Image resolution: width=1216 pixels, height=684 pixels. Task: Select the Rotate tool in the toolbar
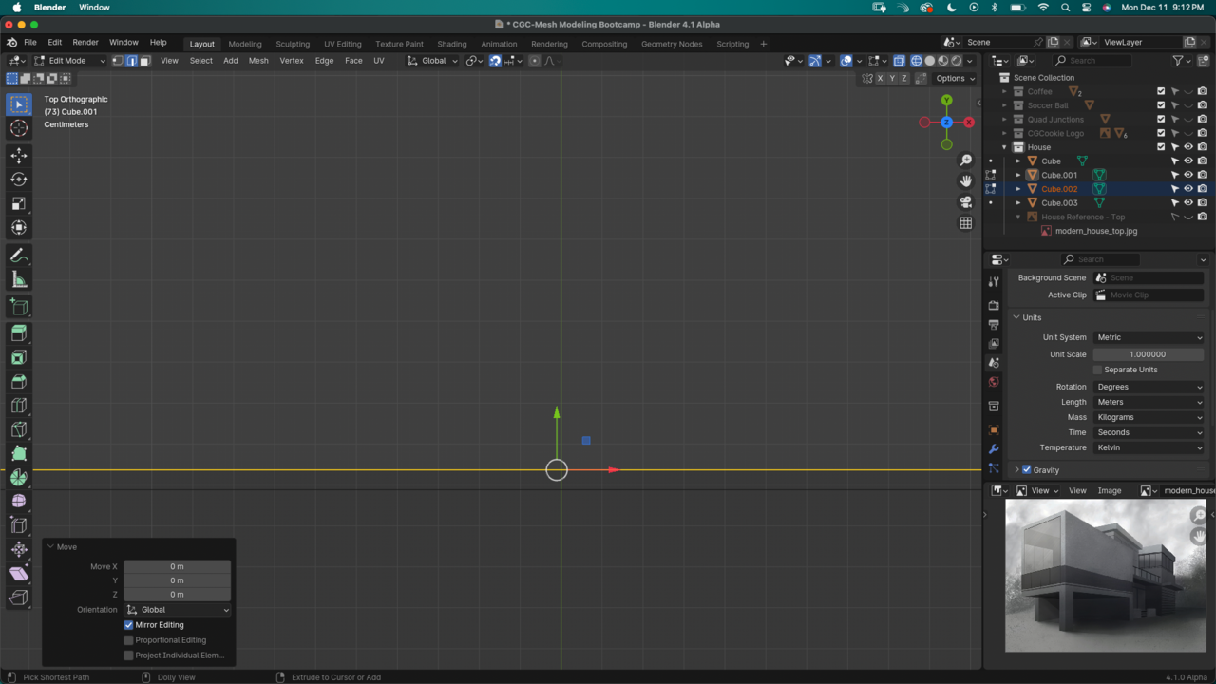19,180
